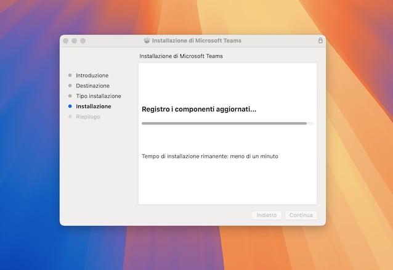Click the close button of the installer window
This screenshot has height=270, width=393.
pyautogui.click(x=65, y=41)
